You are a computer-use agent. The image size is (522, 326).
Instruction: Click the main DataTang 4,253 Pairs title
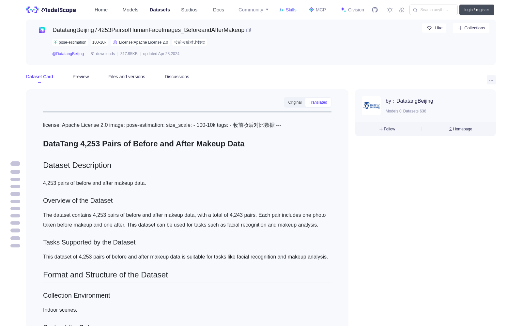pyautogui.click(x=144, y=144)
